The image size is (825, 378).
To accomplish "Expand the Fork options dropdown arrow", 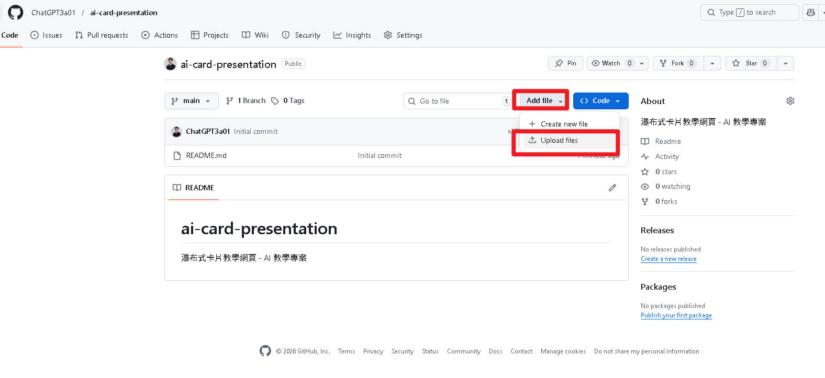I will [x=712, y=63].
